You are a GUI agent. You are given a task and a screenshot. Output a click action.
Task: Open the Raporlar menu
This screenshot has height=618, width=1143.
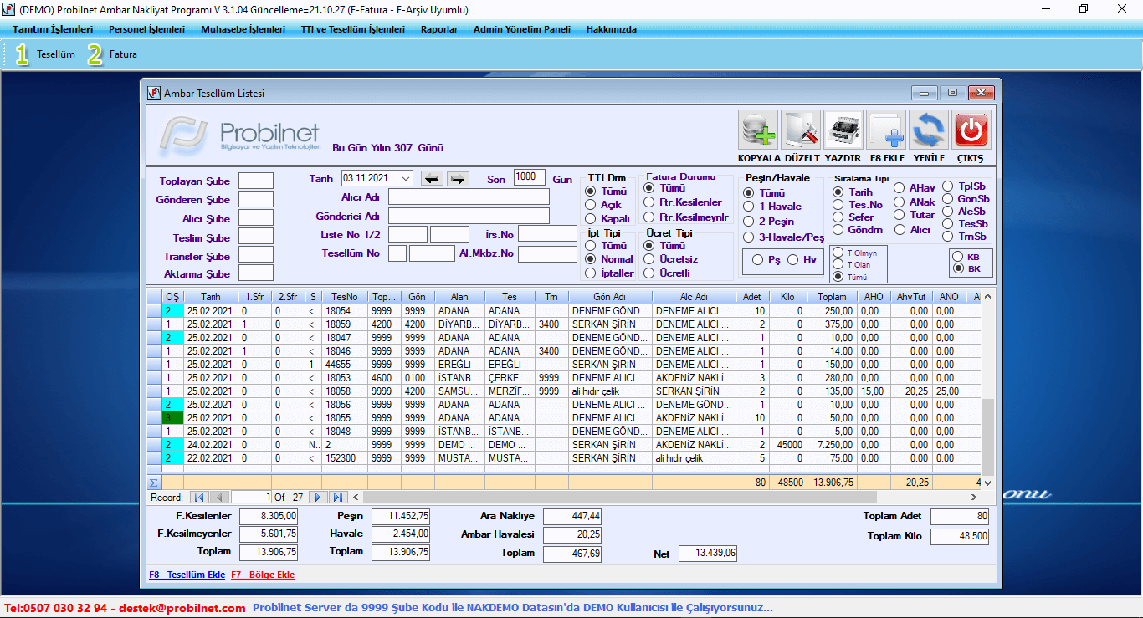pyautogui.click(x=439, y=29)
